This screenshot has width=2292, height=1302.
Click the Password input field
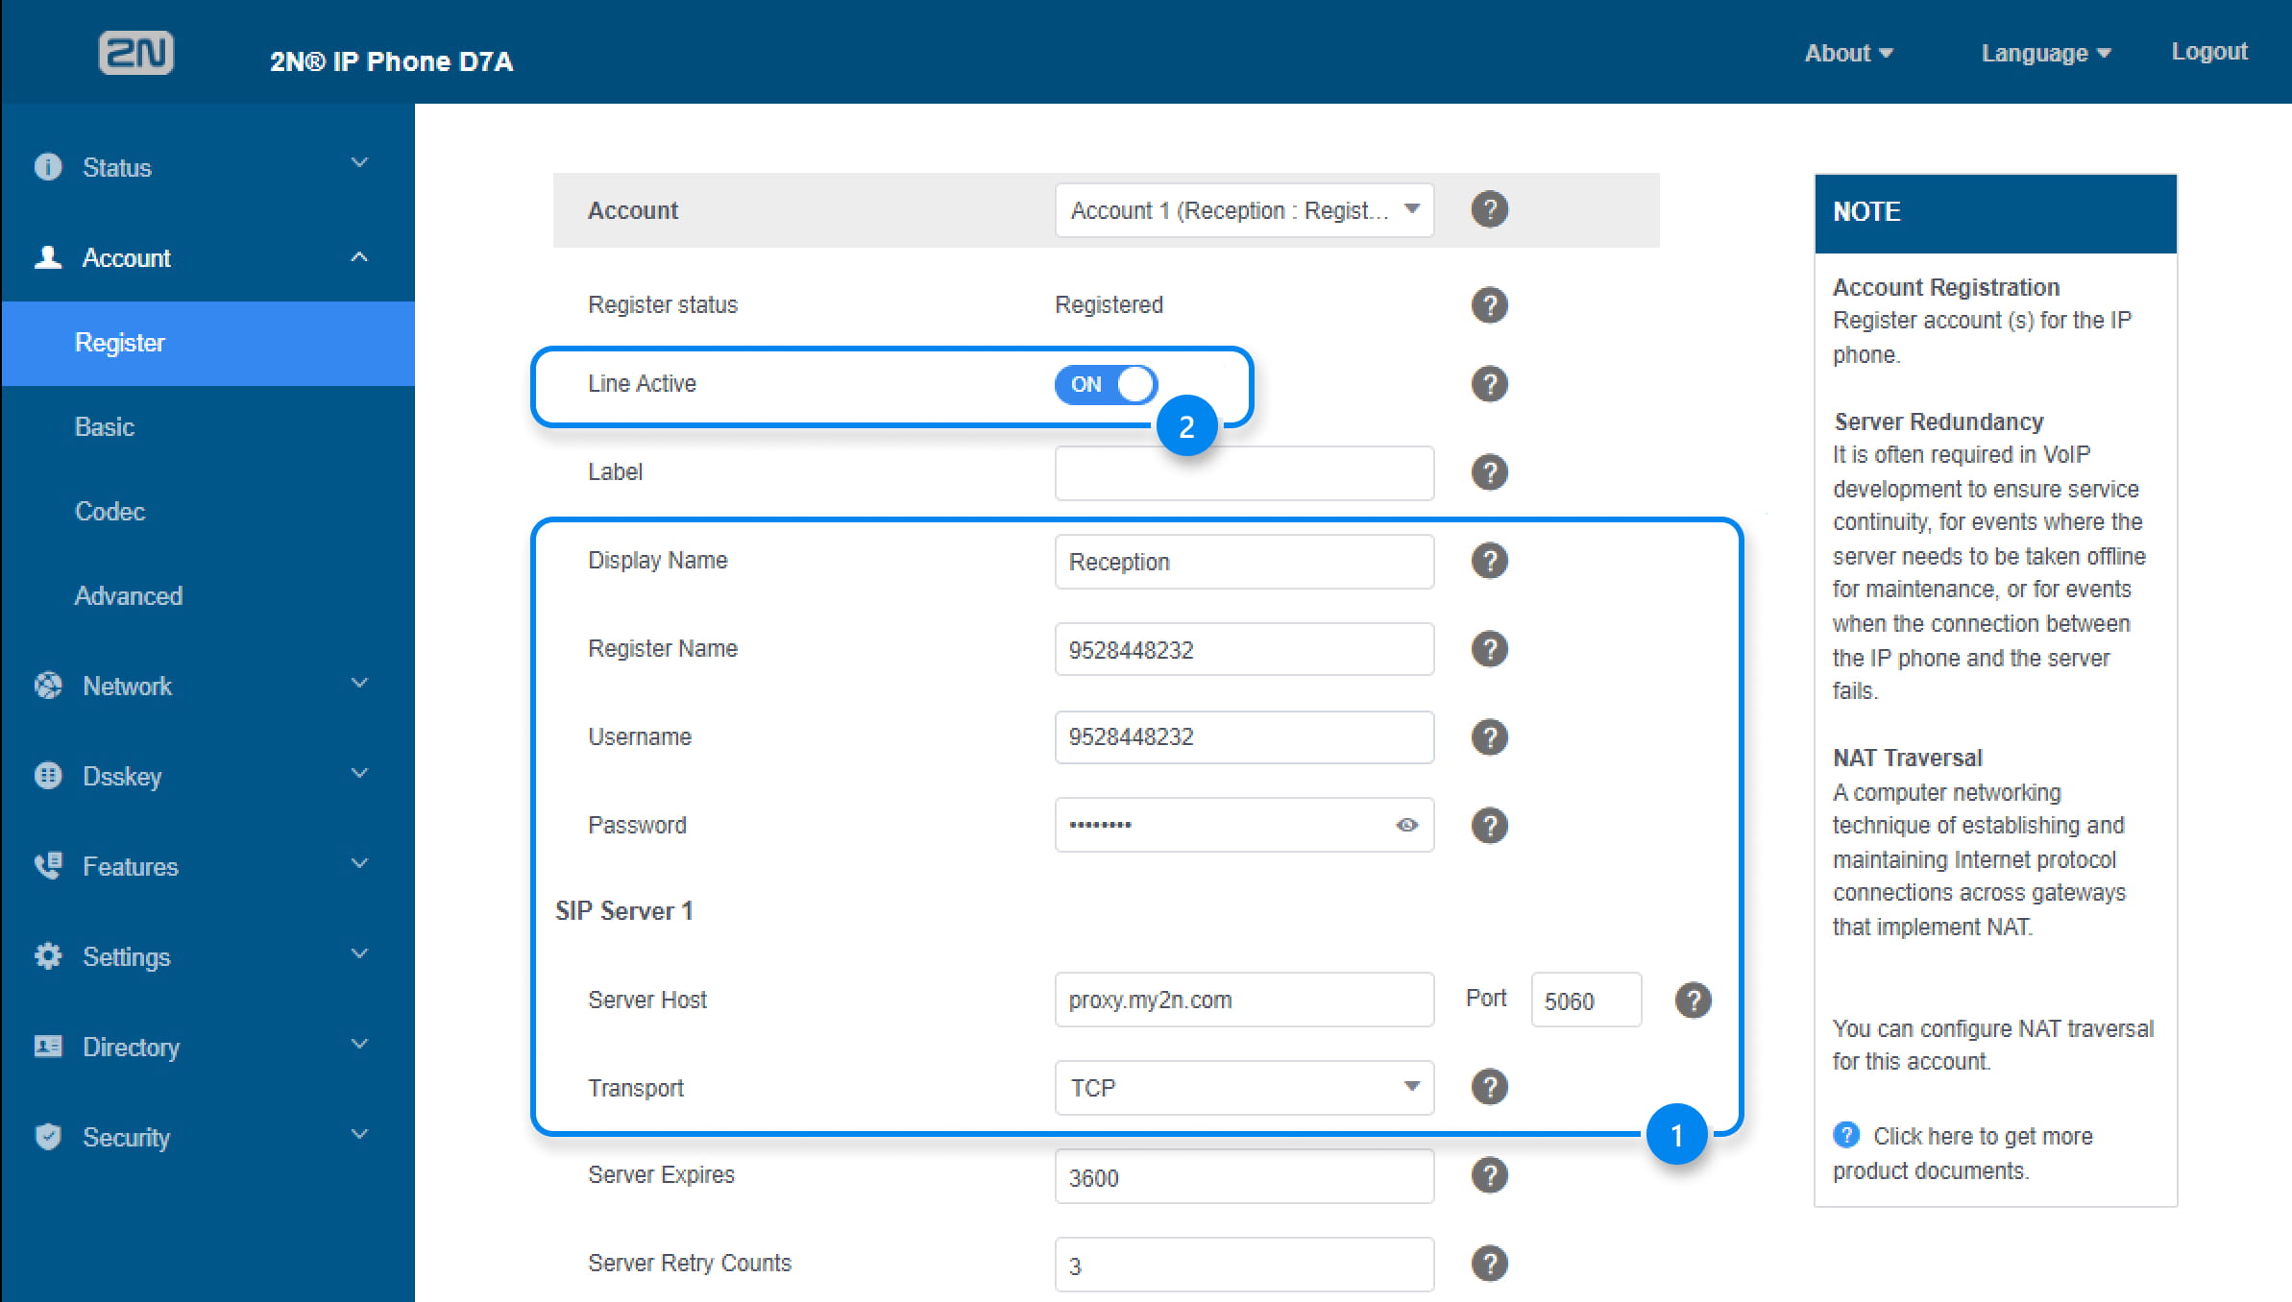tap(1244, 825)
